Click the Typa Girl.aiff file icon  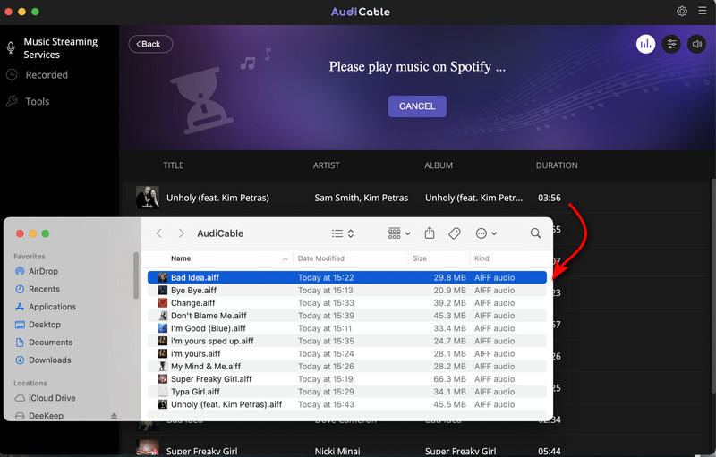[163, 392]
